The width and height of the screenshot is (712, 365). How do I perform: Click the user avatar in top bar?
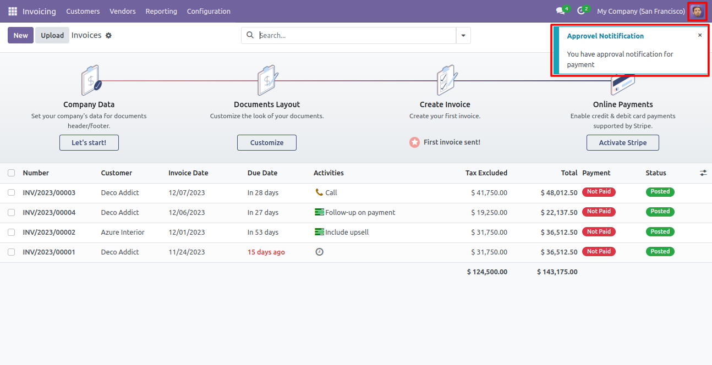[697, 11]
